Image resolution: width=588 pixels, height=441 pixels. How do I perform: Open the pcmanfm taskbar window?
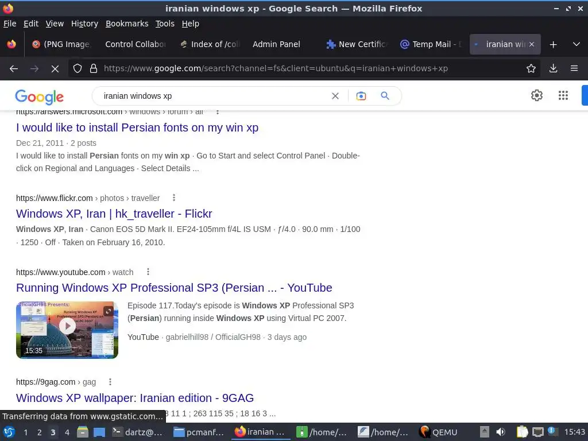click(199, 432)
